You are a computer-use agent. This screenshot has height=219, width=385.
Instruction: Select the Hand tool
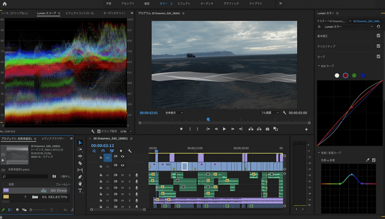point(80,184)
